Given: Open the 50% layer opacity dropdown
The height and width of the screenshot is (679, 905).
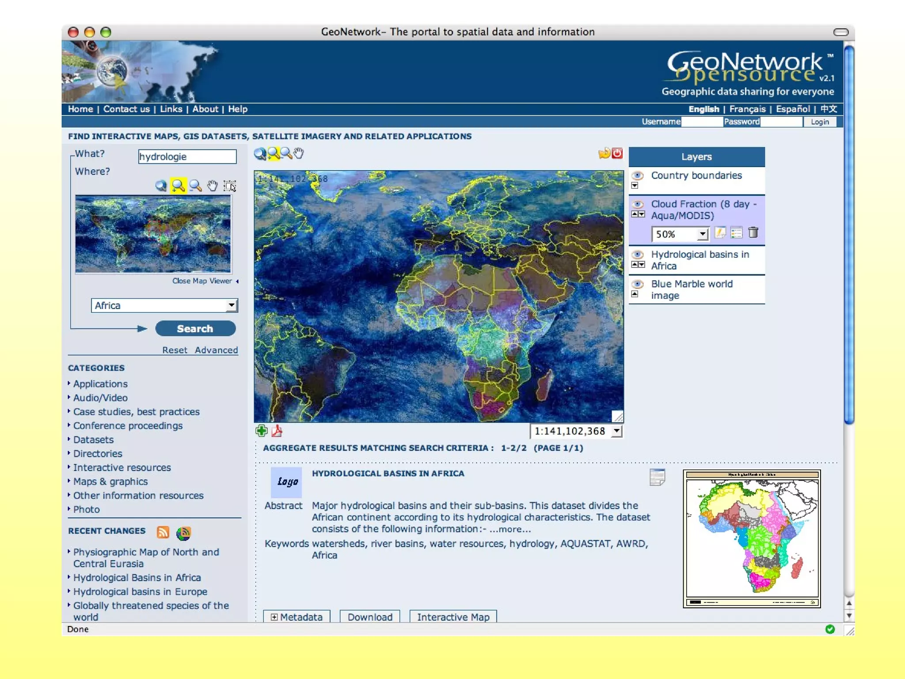Looking at the screenshot, I should click(702, 234).
